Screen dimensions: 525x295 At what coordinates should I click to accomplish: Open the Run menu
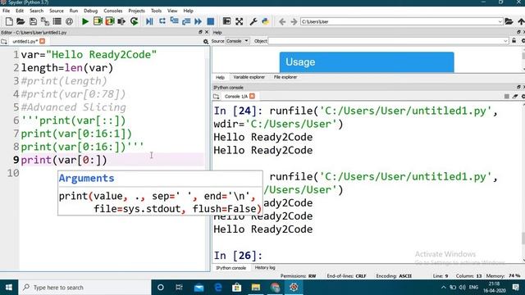74,11
